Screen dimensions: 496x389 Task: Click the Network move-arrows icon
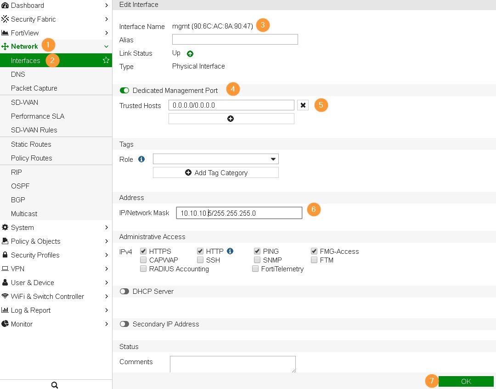[x=5, y=46]
